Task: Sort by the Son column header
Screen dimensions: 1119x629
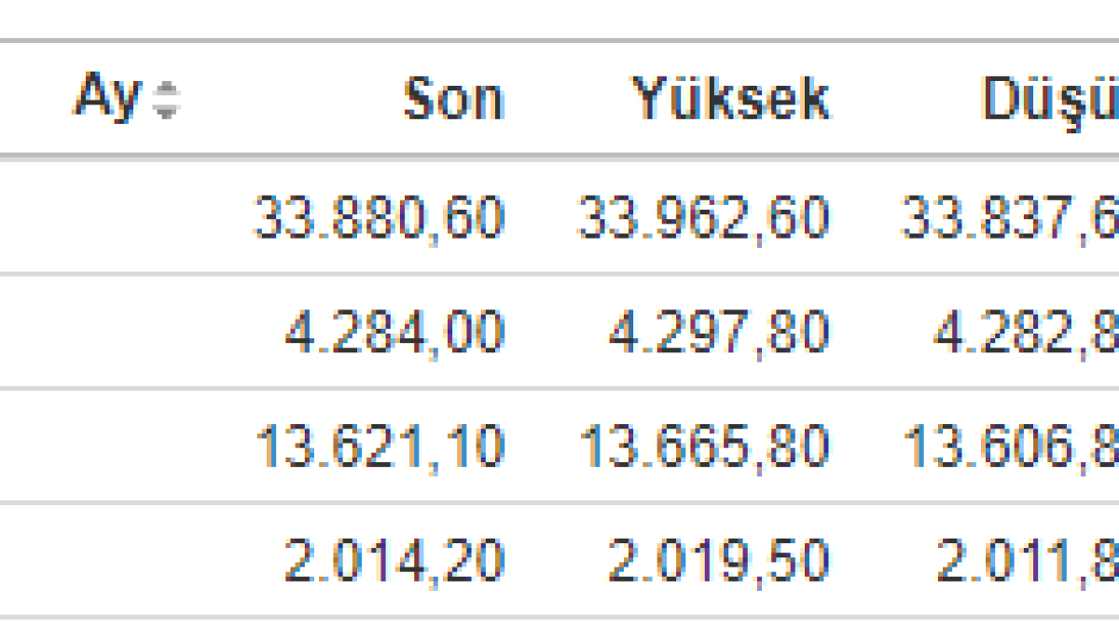Action: (453, 99)
